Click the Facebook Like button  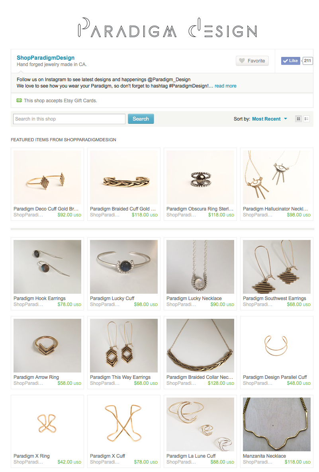(291, 61)
